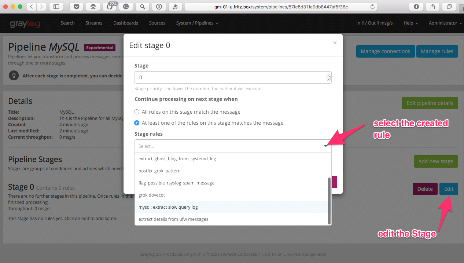Focus the Stage priority number field
This screenshot has height=263, width=464.
(233, 77)
